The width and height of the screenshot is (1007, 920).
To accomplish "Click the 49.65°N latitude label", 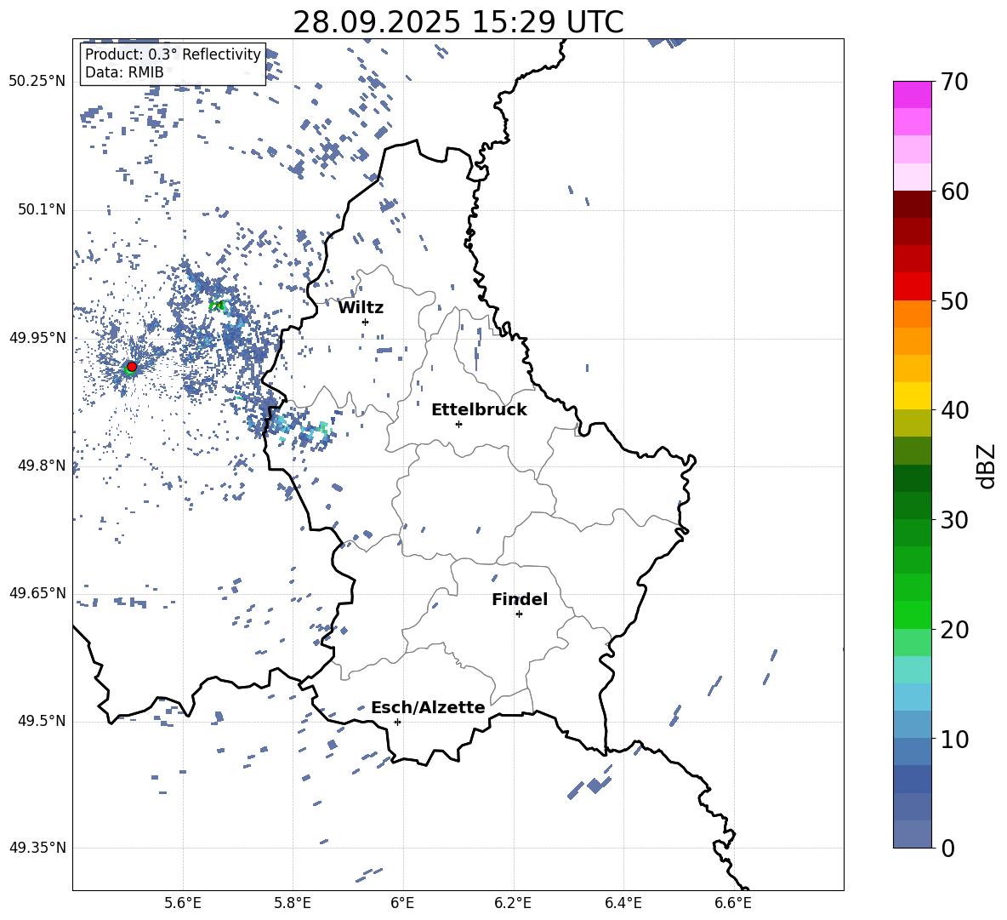I will click(x=37, y=592).
